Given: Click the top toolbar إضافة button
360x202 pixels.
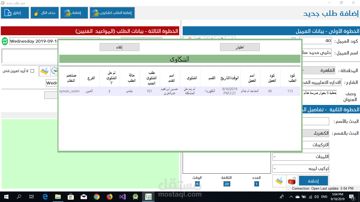Looking at the screenshot, I should pos(74,13).
